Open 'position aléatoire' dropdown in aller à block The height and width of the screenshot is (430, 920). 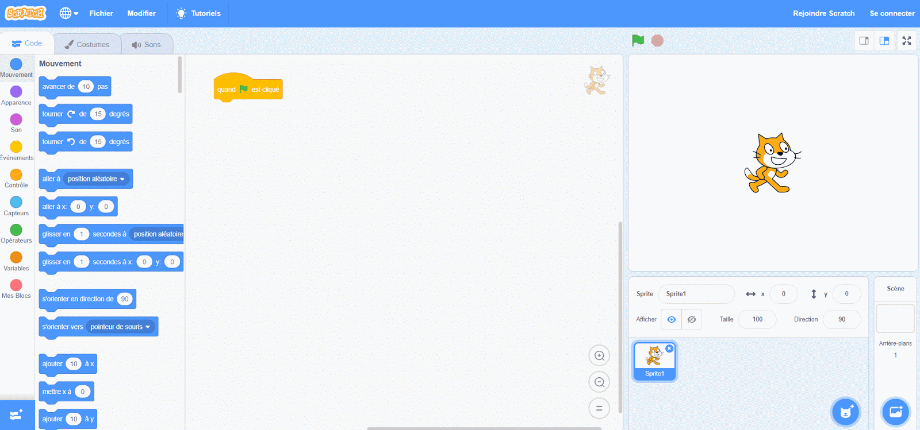tap(96, 179)
